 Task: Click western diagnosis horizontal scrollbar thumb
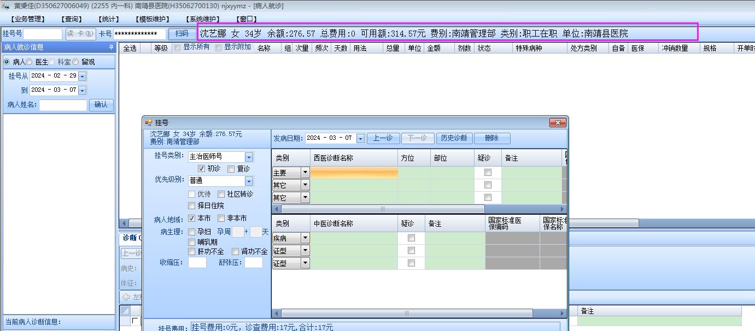pyautogui.click(x=383, y=209)
